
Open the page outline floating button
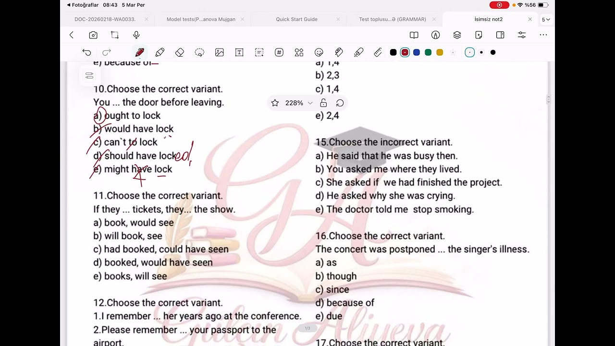(x=89, y=75)
